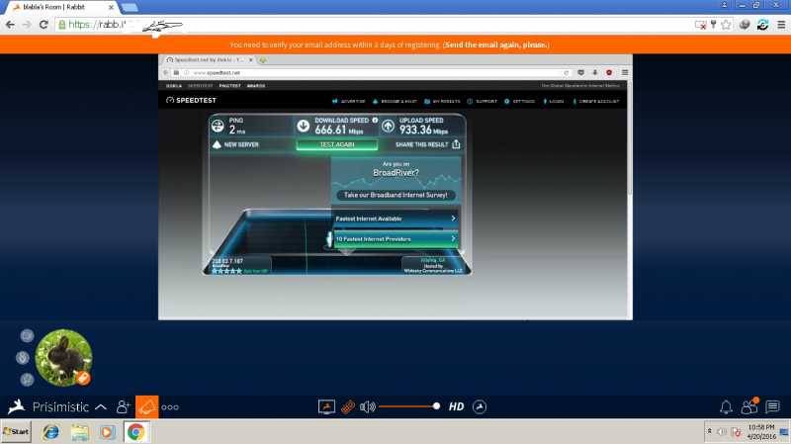Viewport: 791px width, 444px height.
Task: Click the SPEEDTEST logo
Action: pyautogui.click(x=191, y=101)
